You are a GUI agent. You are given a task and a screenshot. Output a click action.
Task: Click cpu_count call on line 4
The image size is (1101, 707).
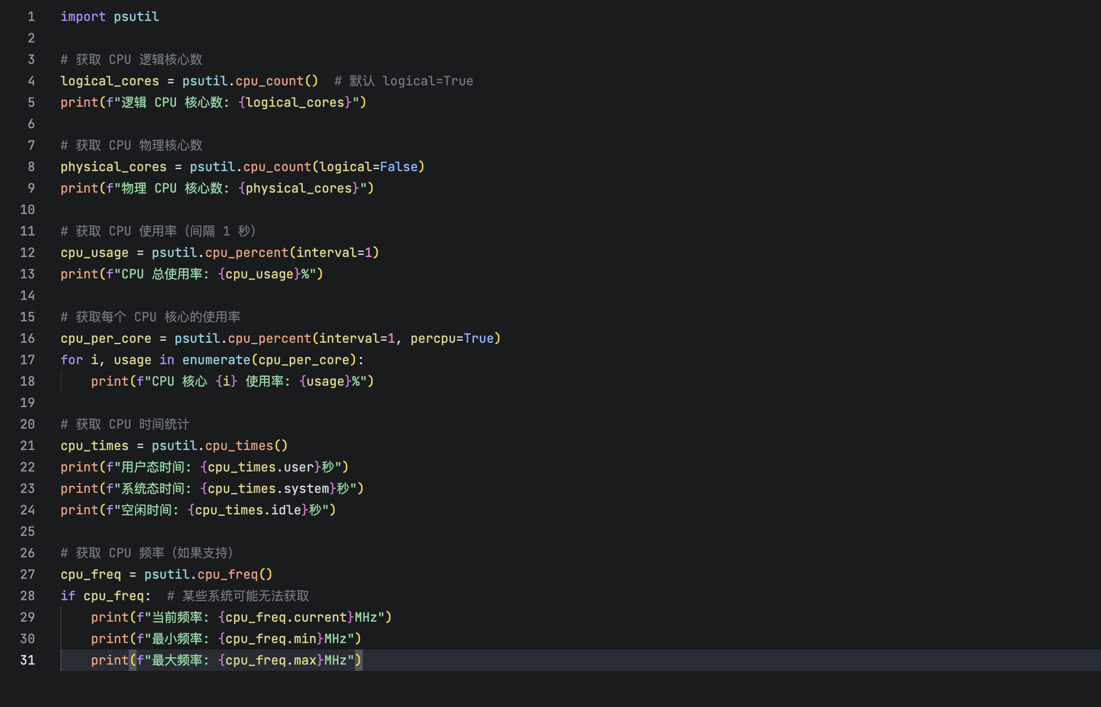[x=269, y=81]
